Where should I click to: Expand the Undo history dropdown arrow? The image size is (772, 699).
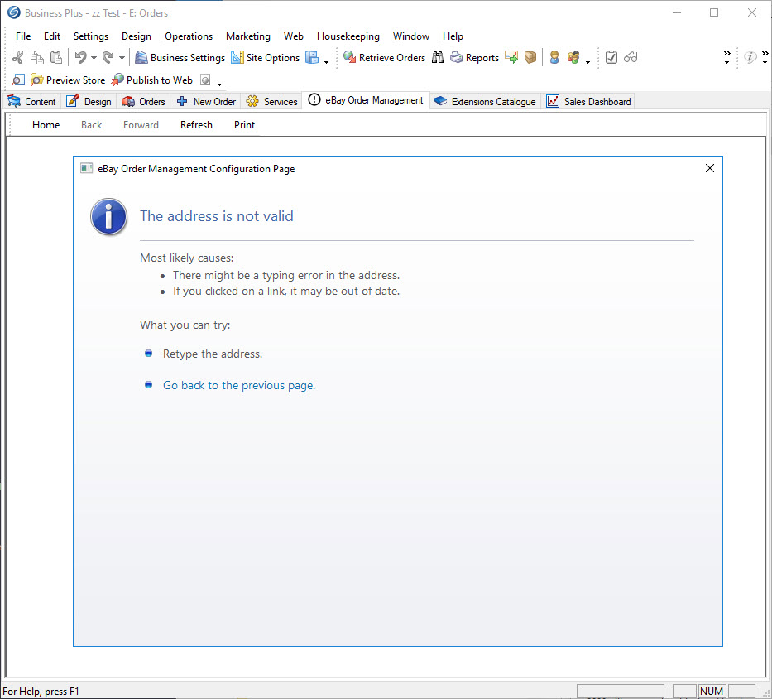(94, 58)
